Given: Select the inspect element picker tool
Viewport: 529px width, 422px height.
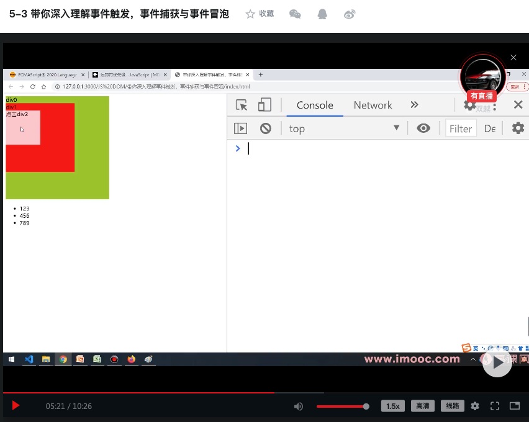Looking at the screenshot, I should tap(241, 105).
